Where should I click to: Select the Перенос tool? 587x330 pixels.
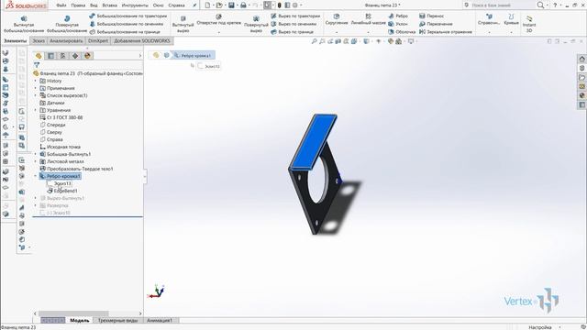(431, 16)
